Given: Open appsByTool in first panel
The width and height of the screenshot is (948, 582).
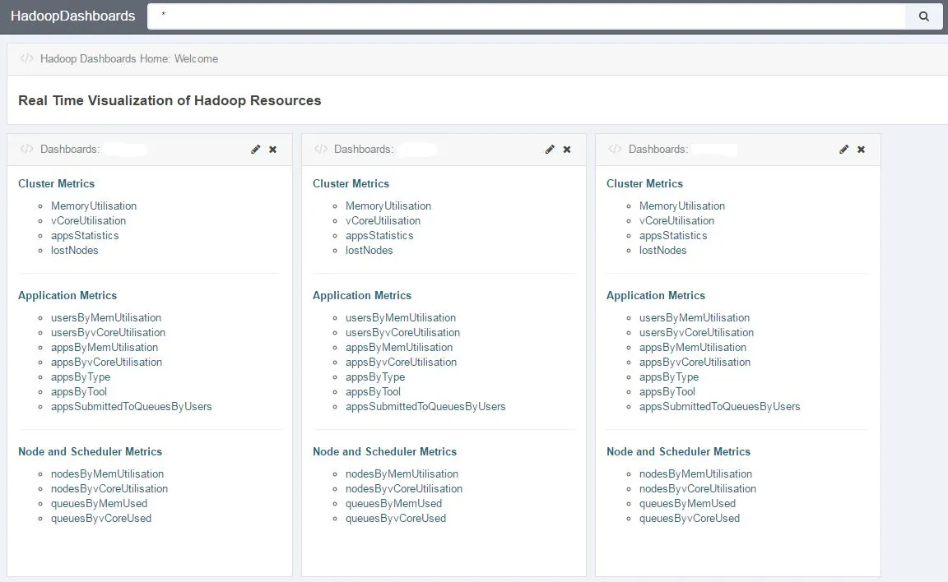Looking at the screenshot, I should click(x=79, y=392).
